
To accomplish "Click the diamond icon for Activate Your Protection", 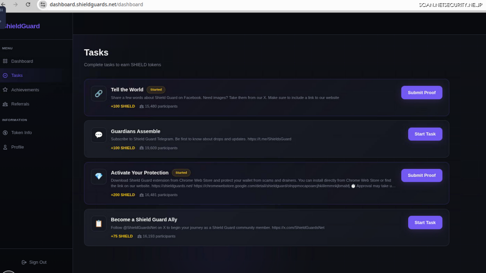I will click(x=99, y=176).
